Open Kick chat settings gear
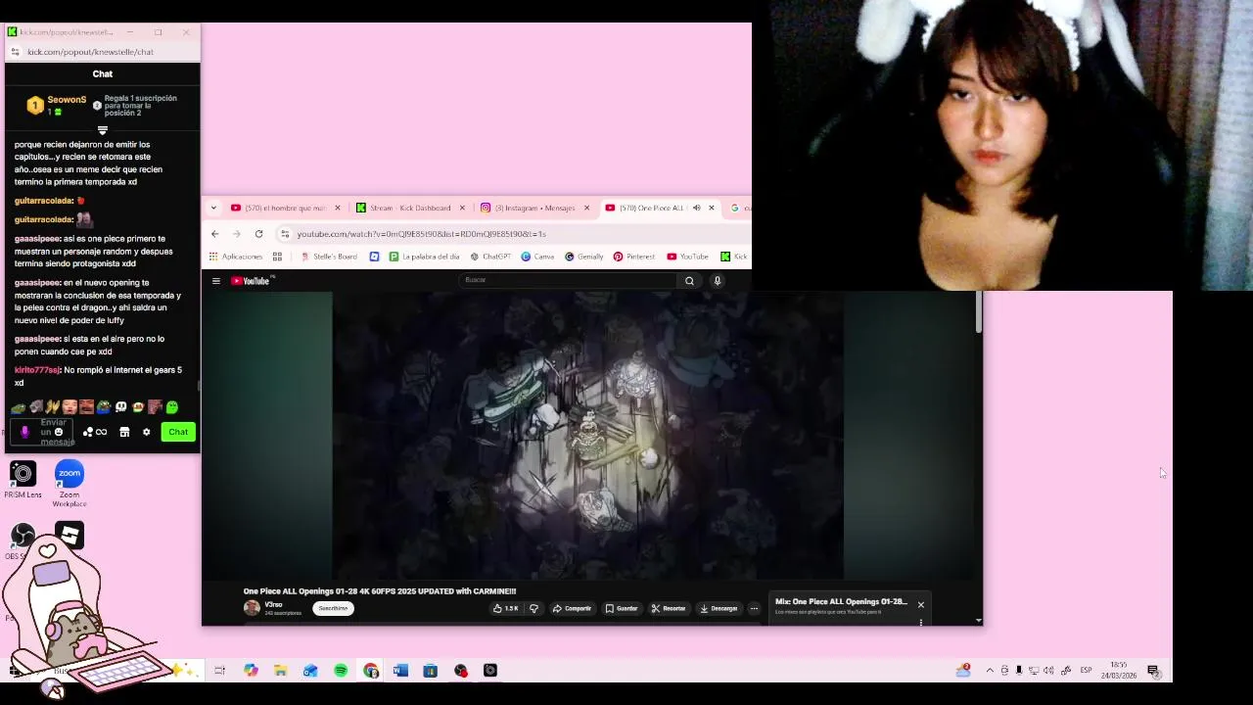1253x705 pixels. click(x=147, y=432)
